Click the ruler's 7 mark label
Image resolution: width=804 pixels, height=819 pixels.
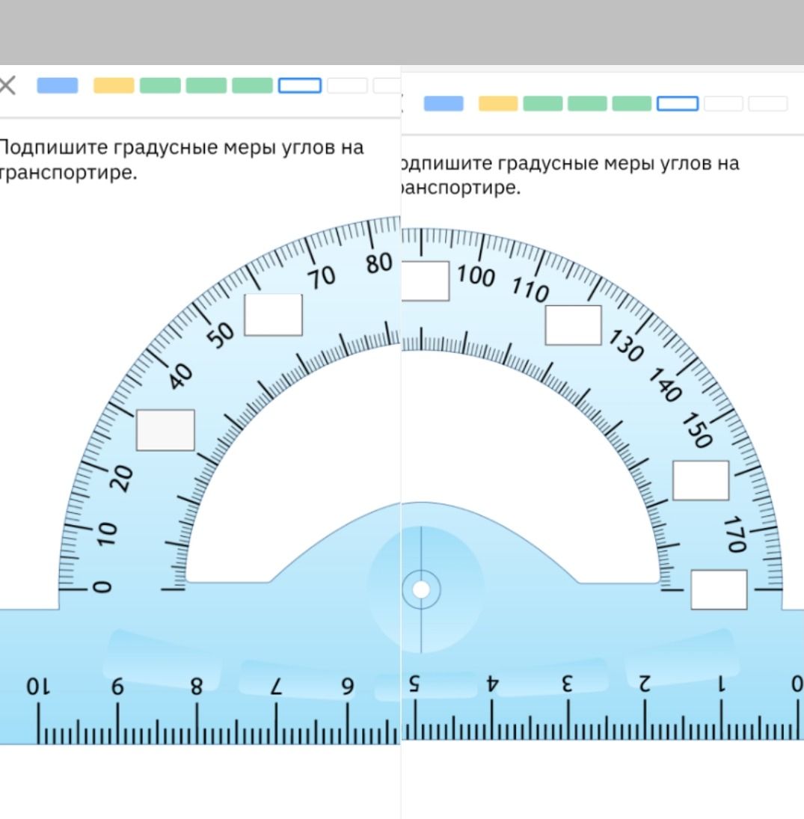[x=276, y=686]
